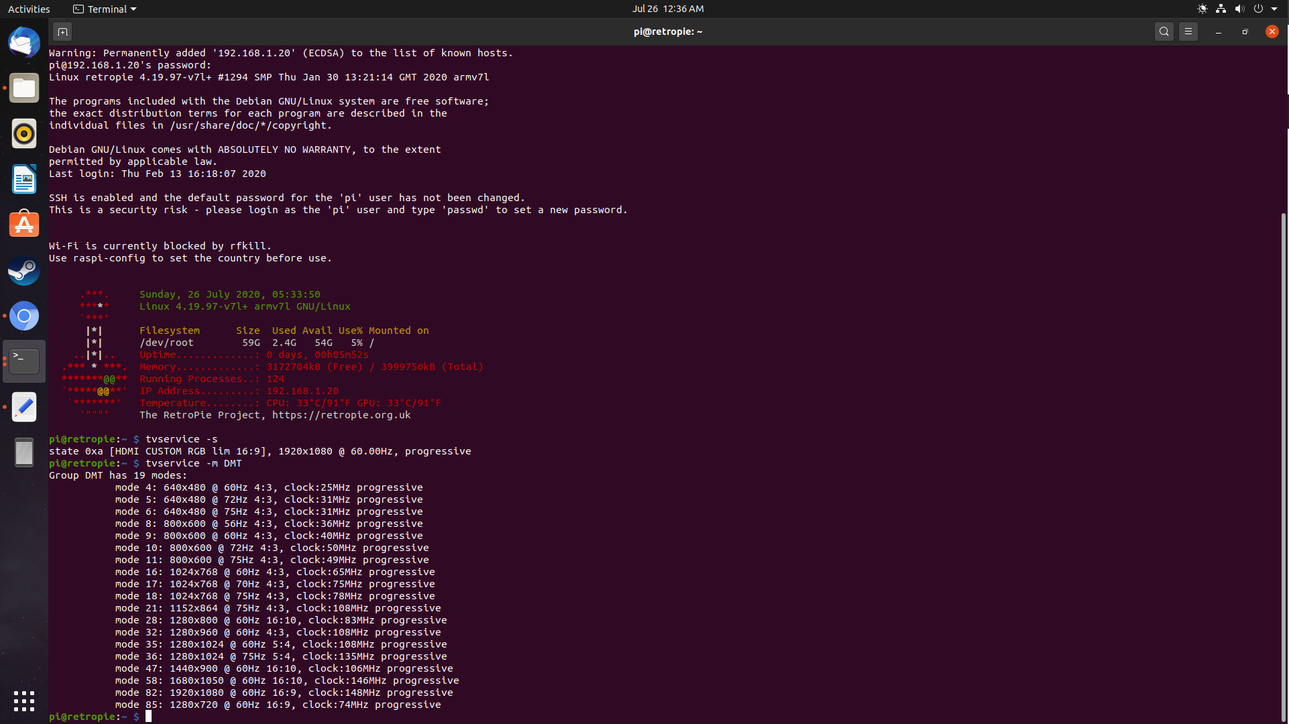The height and width of the screenshot is (724, 1289).
Task: Open the Terminal app menu dropdown
Action: [105, 9]
